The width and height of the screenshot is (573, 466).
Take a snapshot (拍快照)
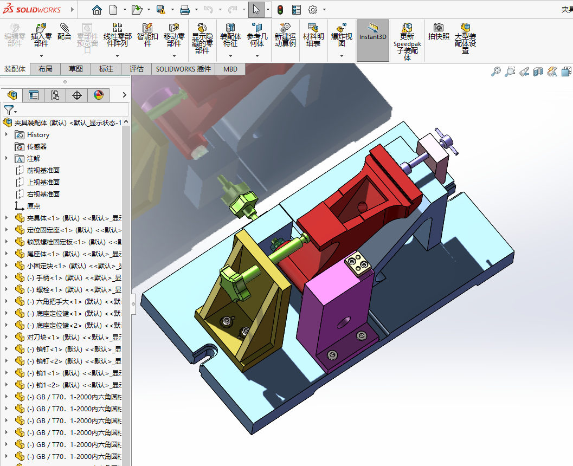click(439, 32)
